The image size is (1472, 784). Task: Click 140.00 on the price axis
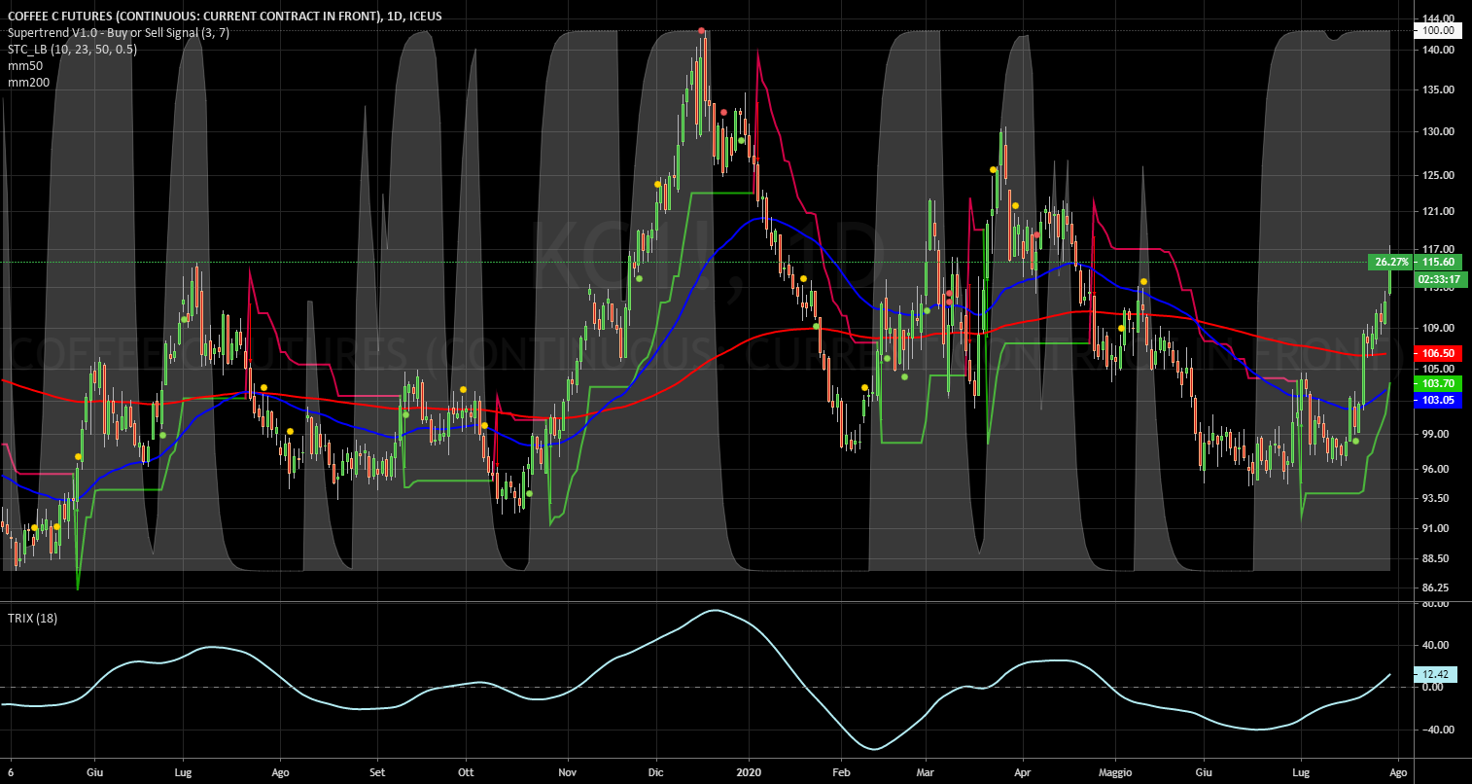click(x=1439, y=50)
